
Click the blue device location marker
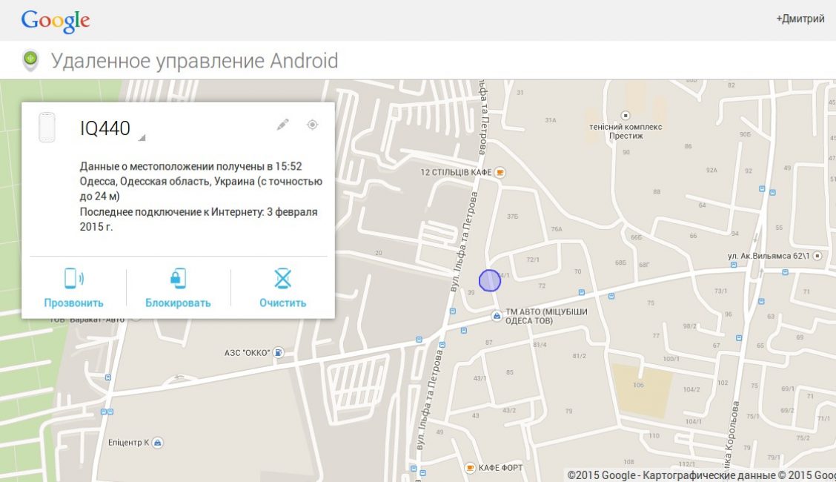(490, 280)
